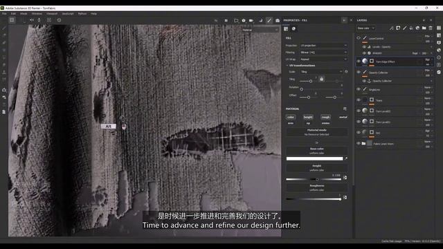Hide the top Opacity Collector layer
443x249 pixels.
(x=359, y=72)
